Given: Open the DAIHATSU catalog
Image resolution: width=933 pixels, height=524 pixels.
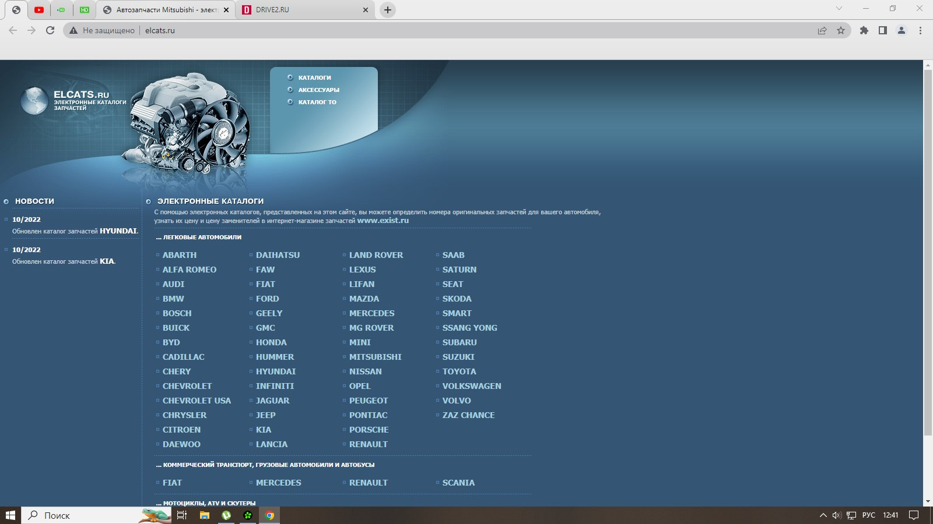Looking at the screenshot, I should 278,255.
